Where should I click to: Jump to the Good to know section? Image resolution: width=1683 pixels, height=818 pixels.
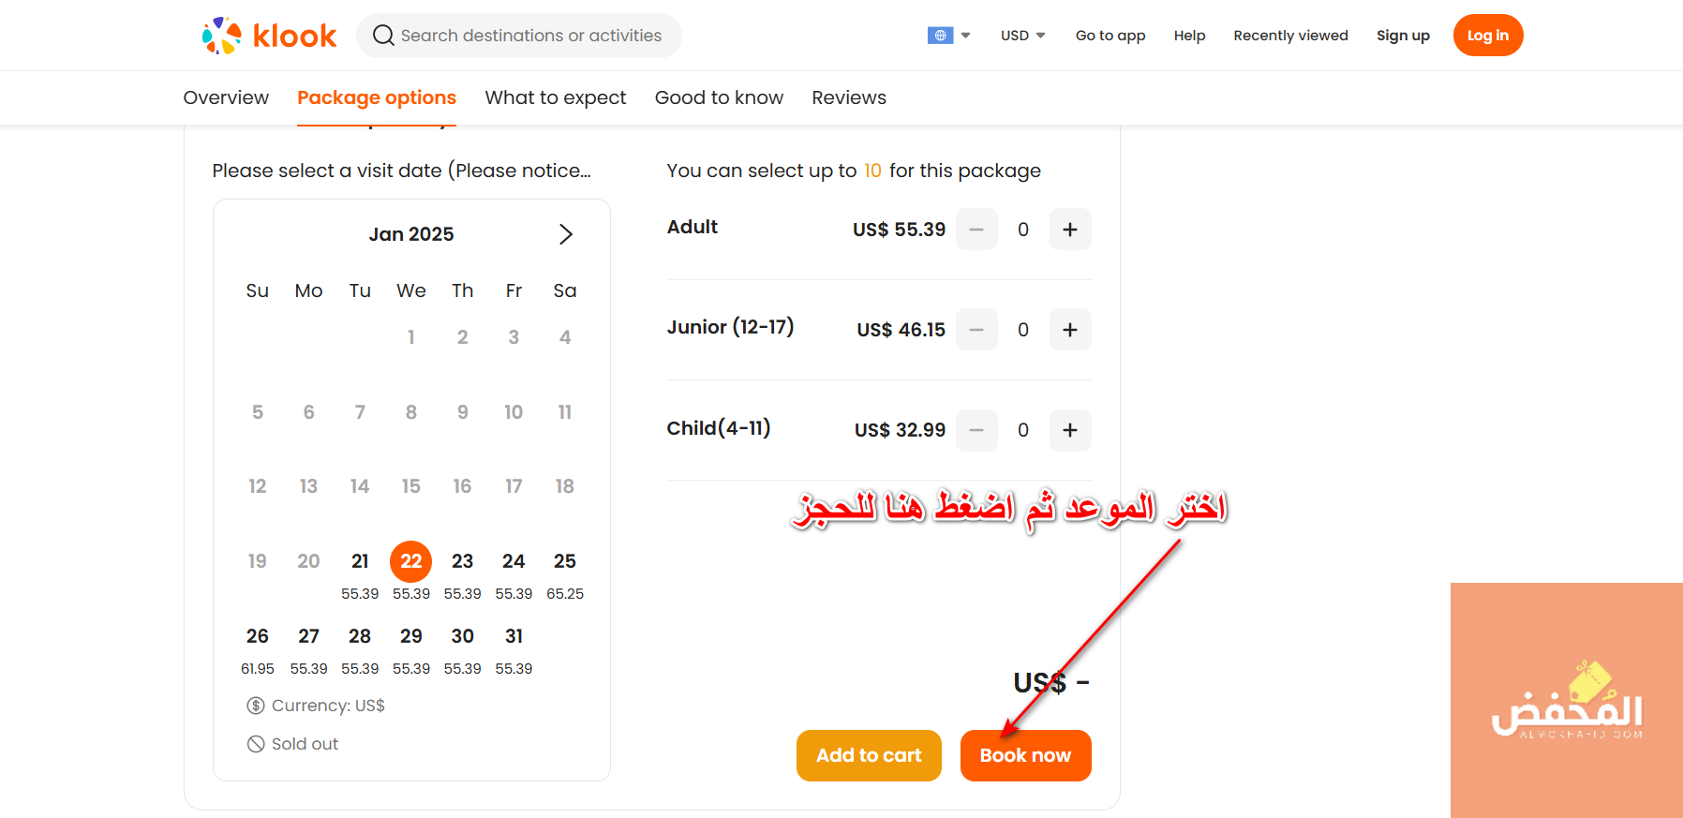click(719, 97)
